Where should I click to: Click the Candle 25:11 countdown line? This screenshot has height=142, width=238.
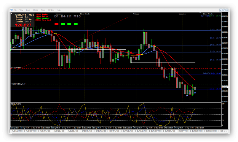point(23,22)
